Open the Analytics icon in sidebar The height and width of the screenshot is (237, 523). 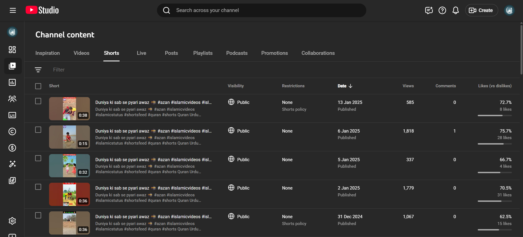tap(12, 82)
